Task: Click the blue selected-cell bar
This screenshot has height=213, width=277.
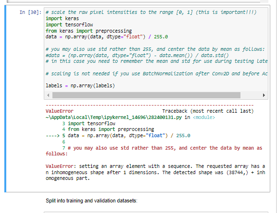Action: point(5,99)
